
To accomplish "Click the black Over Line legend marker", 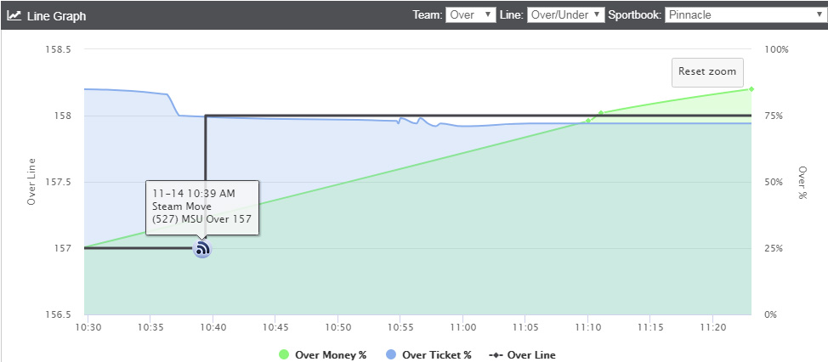I will tap(496, 355).
